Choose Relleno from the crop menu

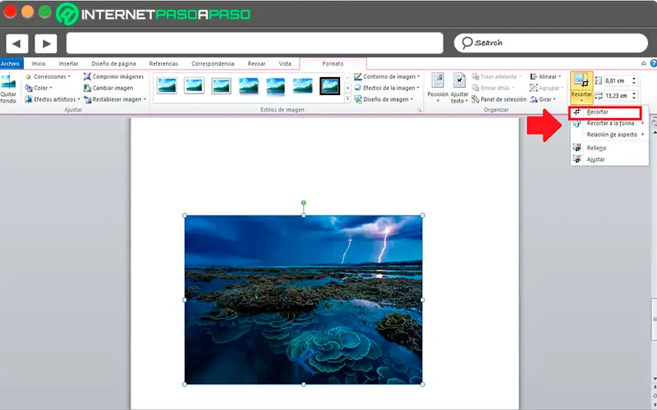[609, 148]
